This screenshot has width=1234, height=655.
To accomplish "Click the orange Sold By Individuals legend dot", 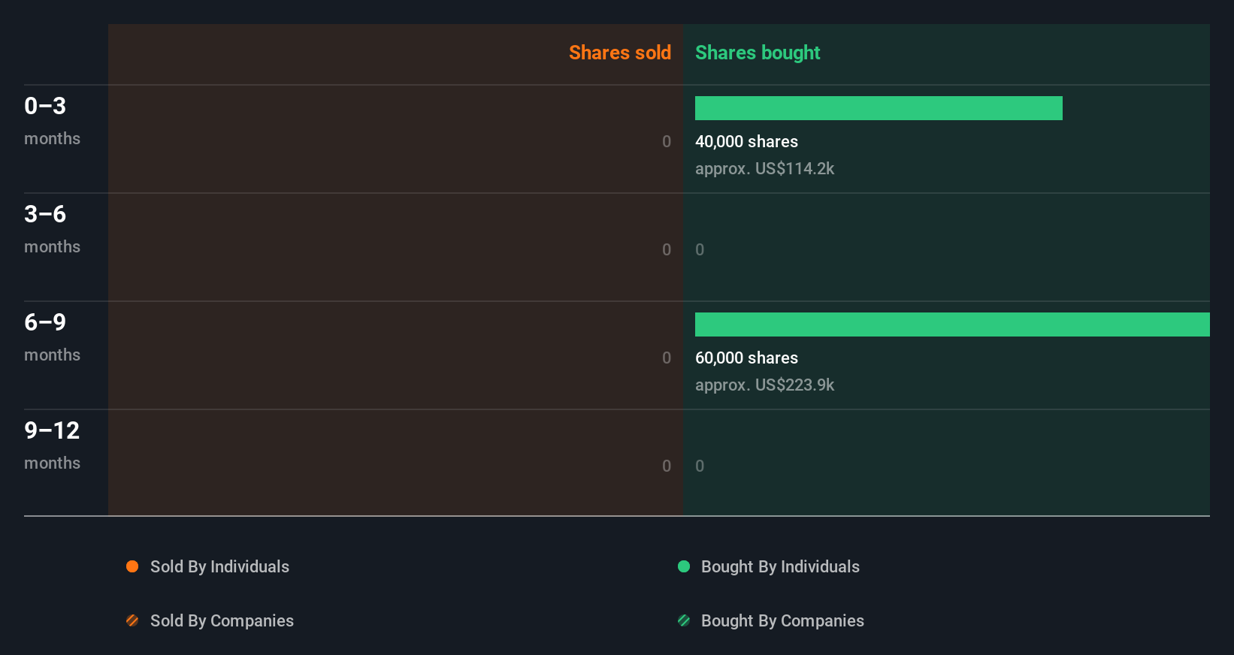I will [x=132, y=566].
